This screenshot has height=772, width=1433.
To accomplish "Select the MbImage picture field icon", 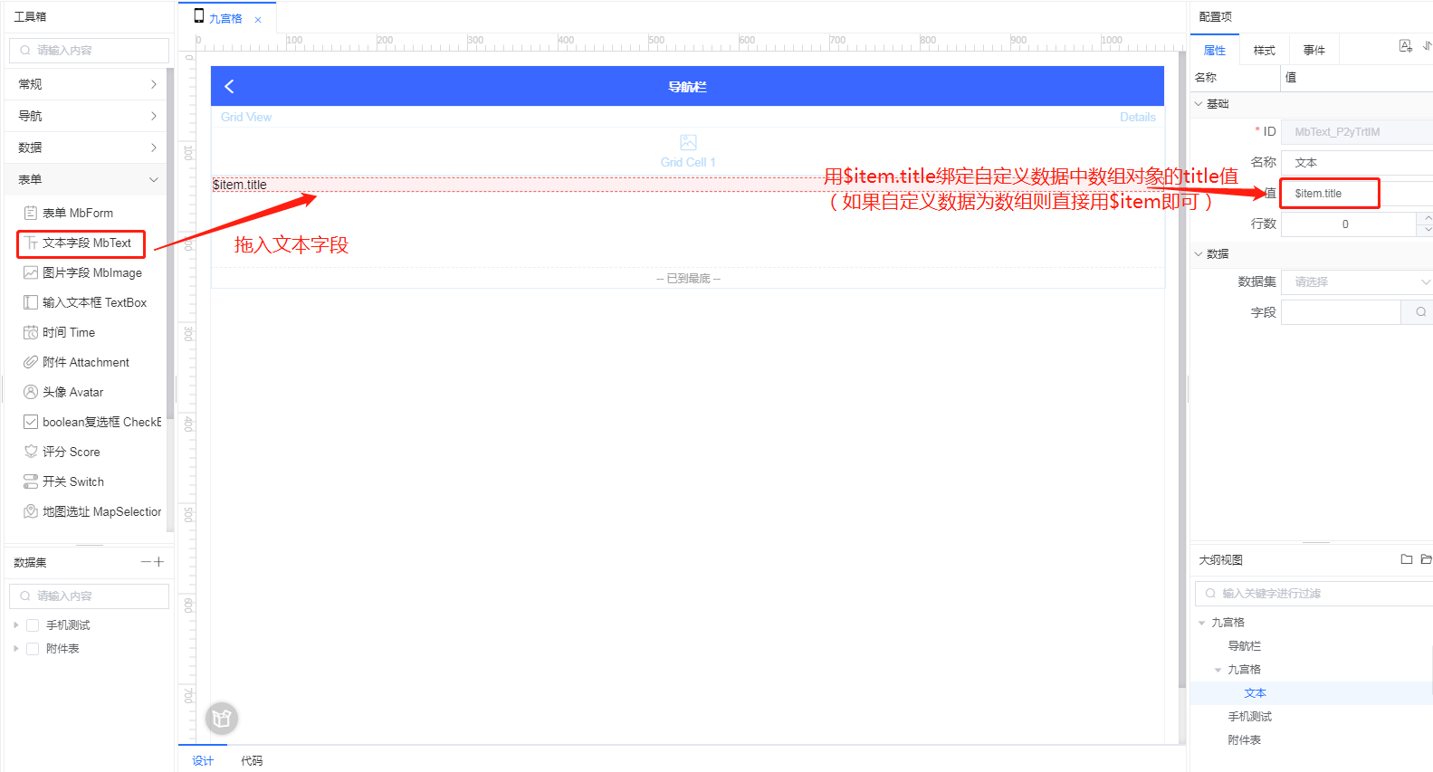I will (x=31, y=272).
